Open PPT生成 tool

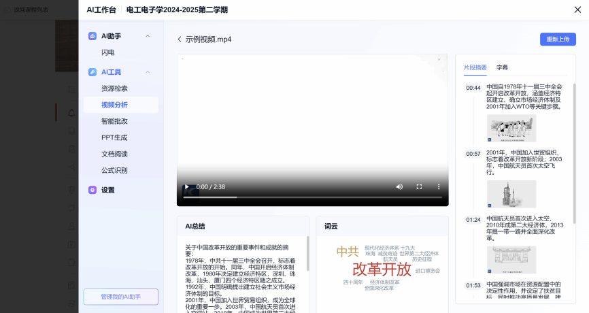[114, 137]
